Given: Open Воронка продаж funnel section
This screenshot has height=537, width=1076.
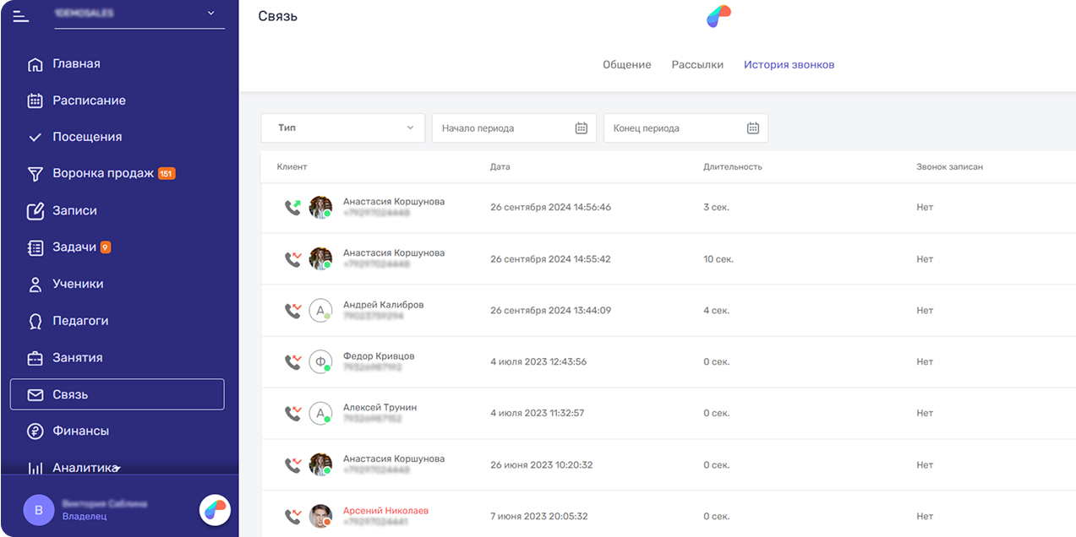Looking at the screenshot, I should tap(102, 173).
